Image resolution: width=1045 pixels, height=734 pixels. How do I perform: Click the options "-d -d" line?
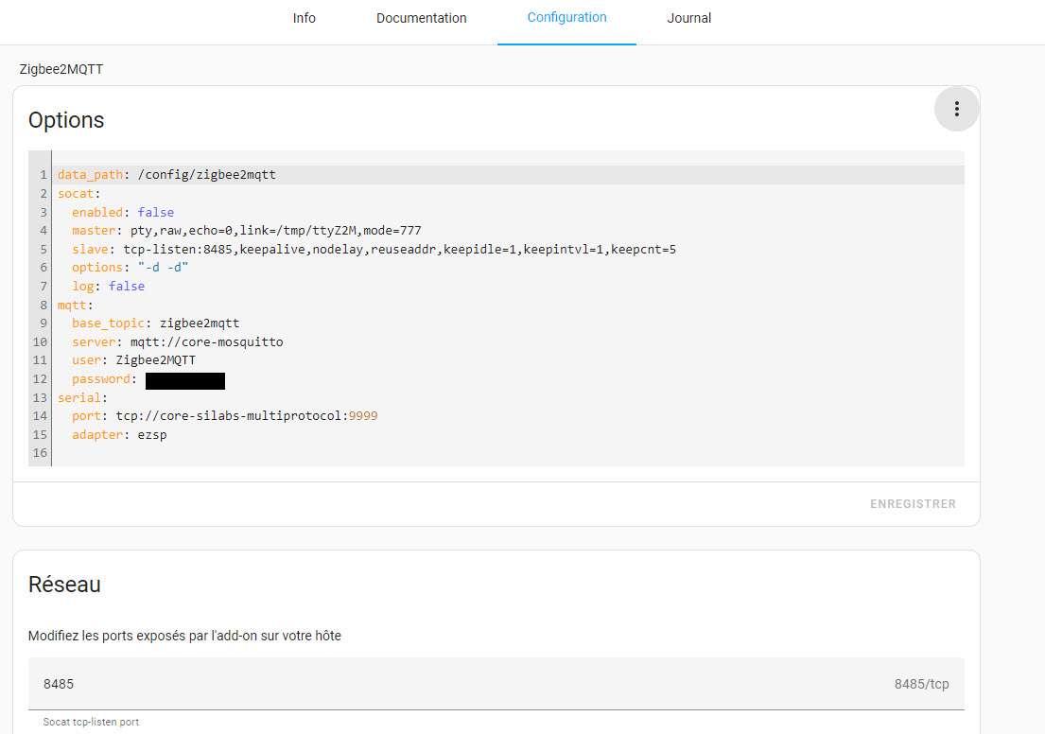tap(130, 268)
